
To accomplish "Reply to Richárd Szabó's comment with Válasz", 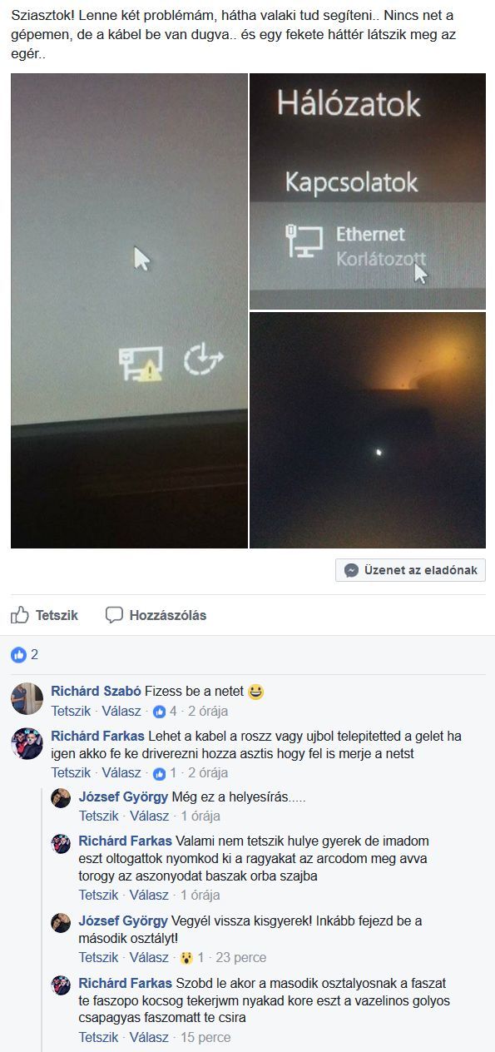I will click(122, 712).
